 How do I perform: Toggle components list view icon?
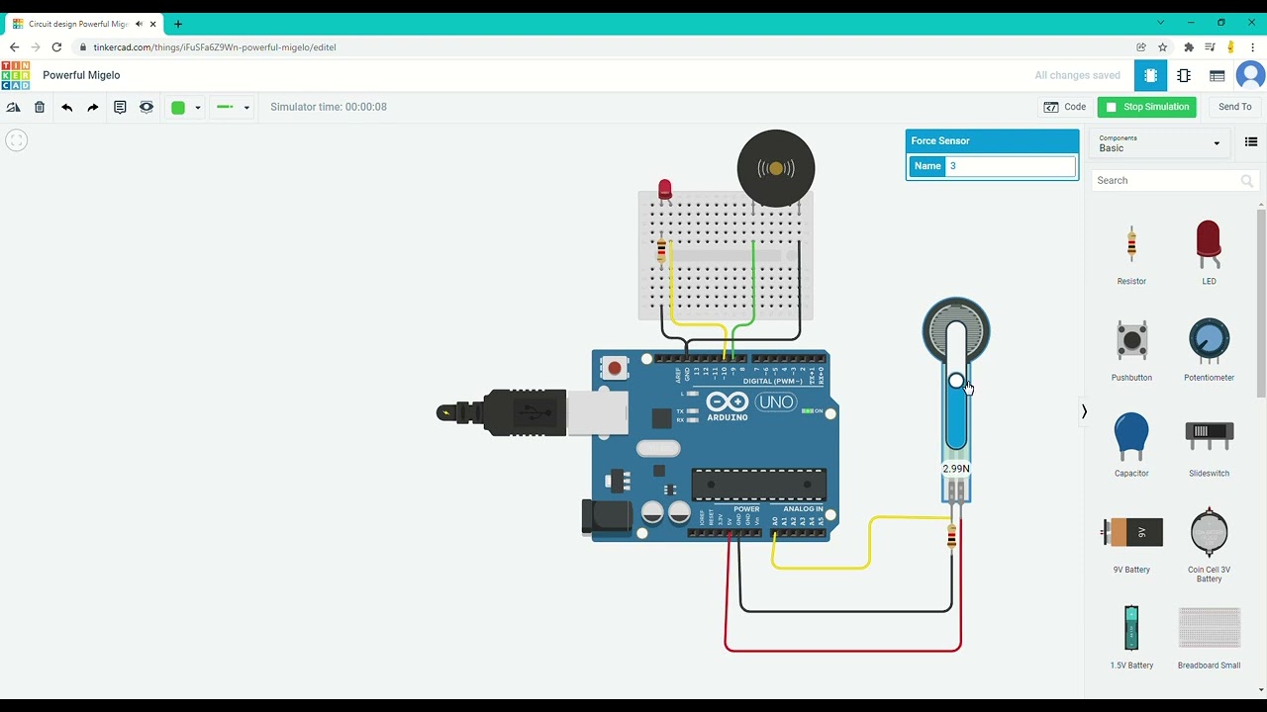pos(1251,142)
